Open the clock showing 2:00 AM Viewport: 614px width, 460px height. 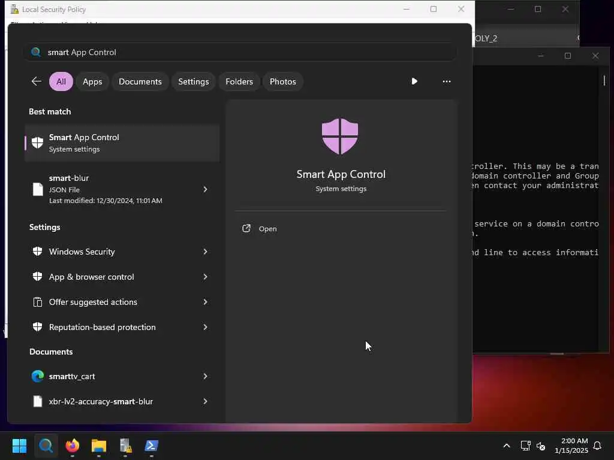(x=571, y=446)
